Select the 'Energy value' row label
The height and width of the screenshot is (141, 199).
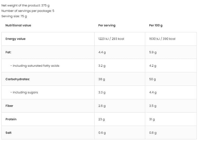tap(15, 39)
